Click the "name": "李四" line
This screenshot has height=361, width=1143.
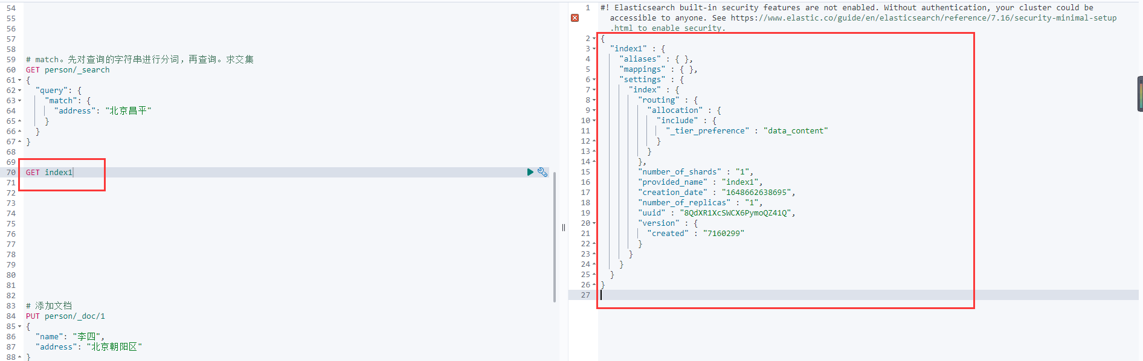click(70, 337)
